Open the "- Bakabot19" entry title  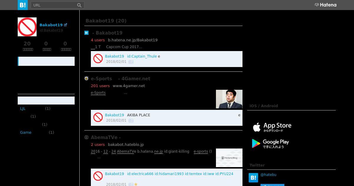(x=107, y=33)
